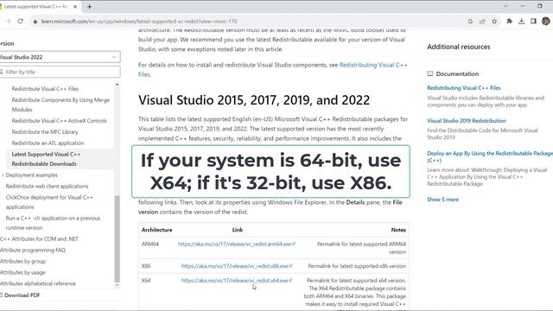Image resolution: width=553 pixels, height=311 pixels.
Task: Click Show 5 more resources
Action: point(442,200)
